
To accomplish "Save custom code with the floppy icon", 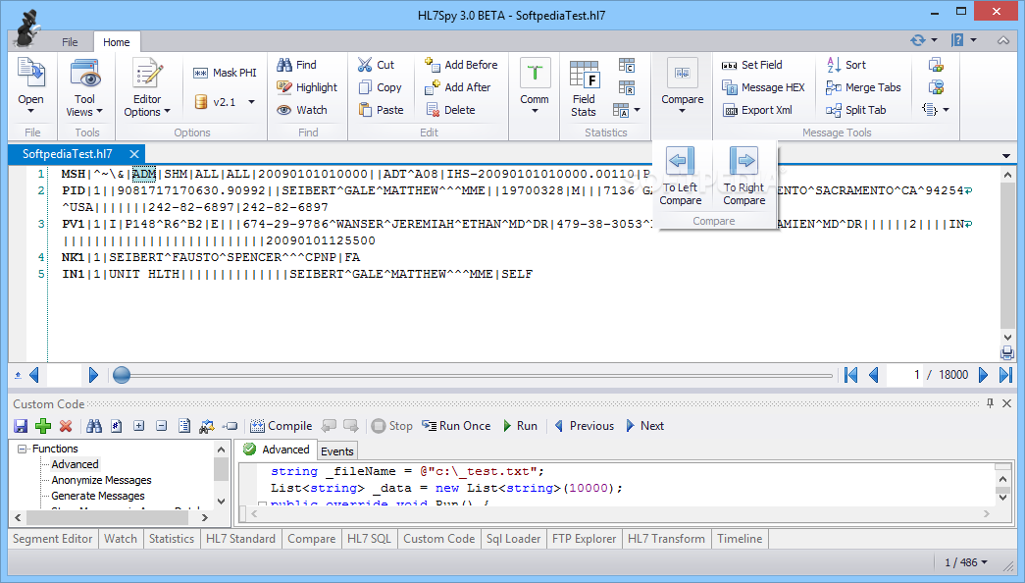I will pos(21,426).
